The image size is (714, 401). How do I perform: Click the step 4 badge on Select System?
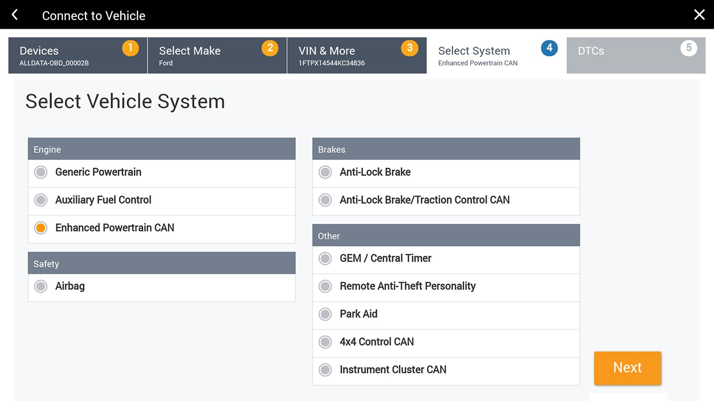pos(549,48)
